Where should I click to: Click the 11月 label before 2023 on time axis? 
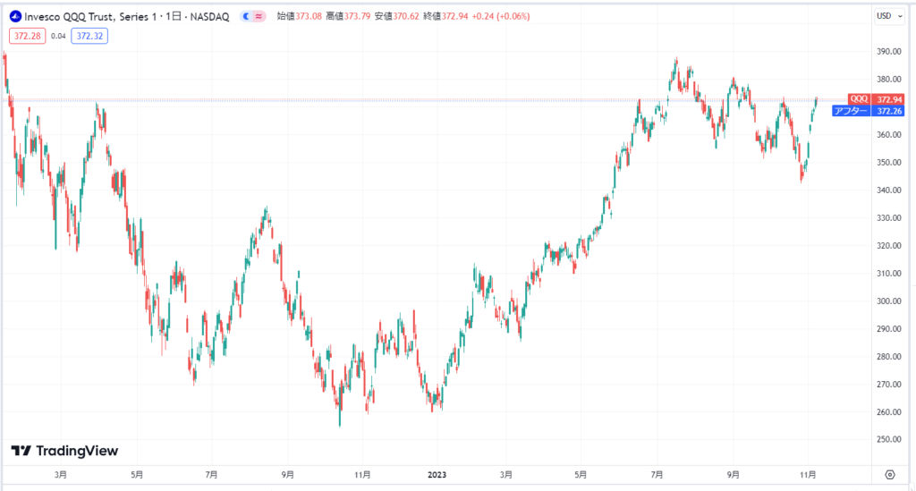tap(362, 475)
